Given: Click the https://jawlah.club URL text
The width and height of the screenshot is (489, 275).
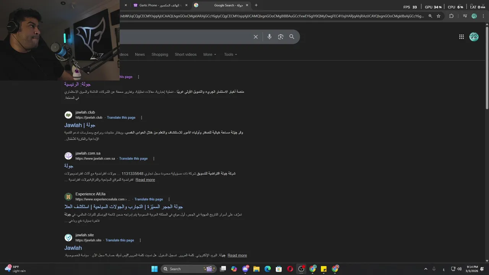Looking at the screenshot, I should [x=89, y=118].
